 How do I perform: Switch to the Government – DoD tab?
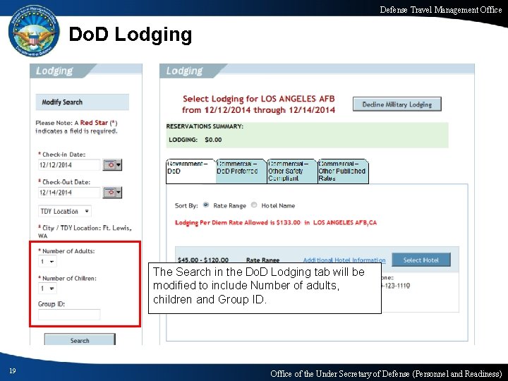[x=190, y=171]
